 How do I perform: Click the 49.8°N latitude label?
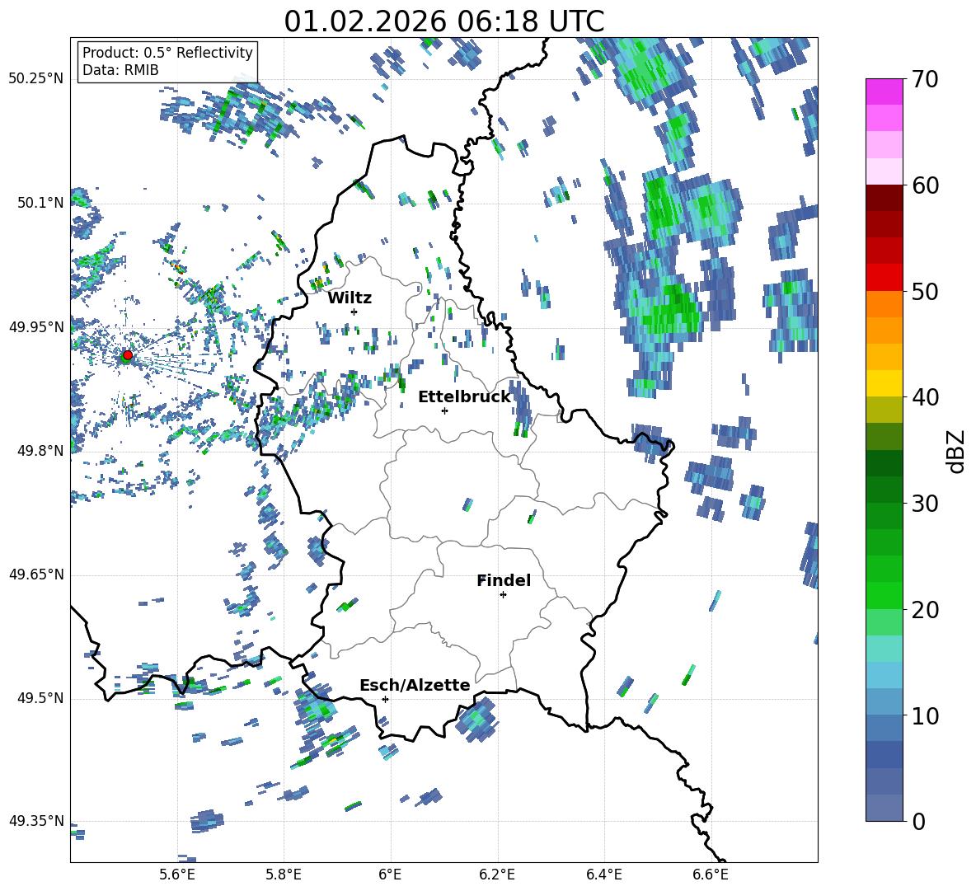[40, 451]
